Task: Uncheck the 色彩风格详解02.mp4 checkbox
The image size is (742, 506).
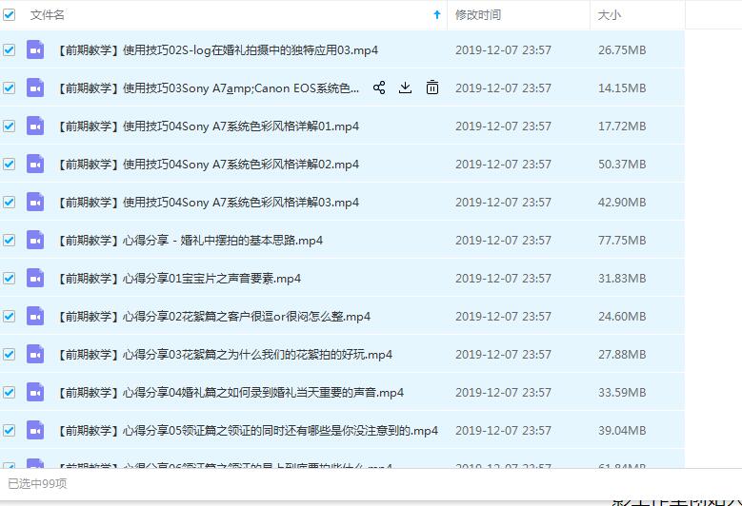Action: 10,164
